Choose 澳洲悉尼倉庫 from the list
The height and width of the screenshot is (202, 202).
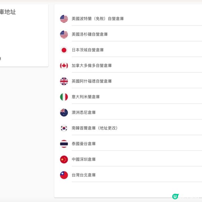click(x=83, y=112)
